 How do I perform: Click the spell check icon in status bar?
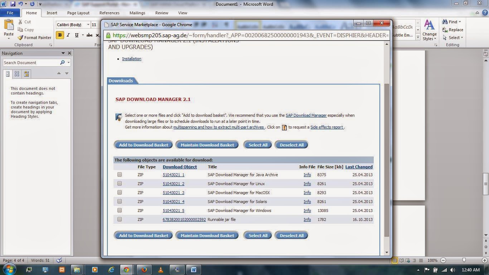pos(59,260)
